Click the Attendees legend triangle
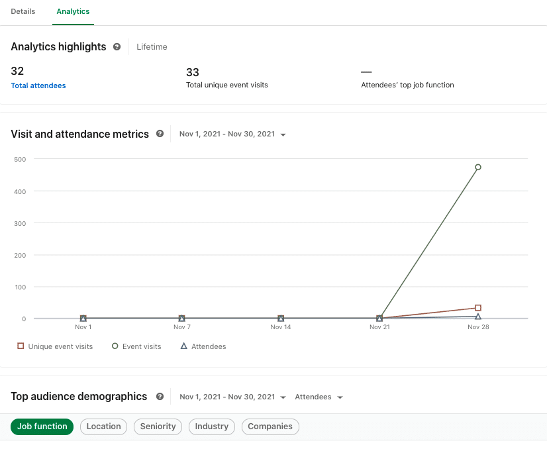This screenshot has height=453, width=547. pos(184,346)
